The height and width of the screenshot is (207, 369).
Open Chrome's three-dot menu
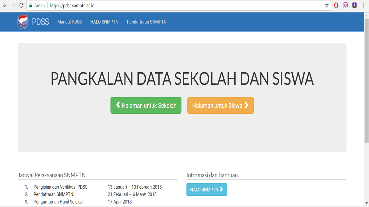click(364, 5)
